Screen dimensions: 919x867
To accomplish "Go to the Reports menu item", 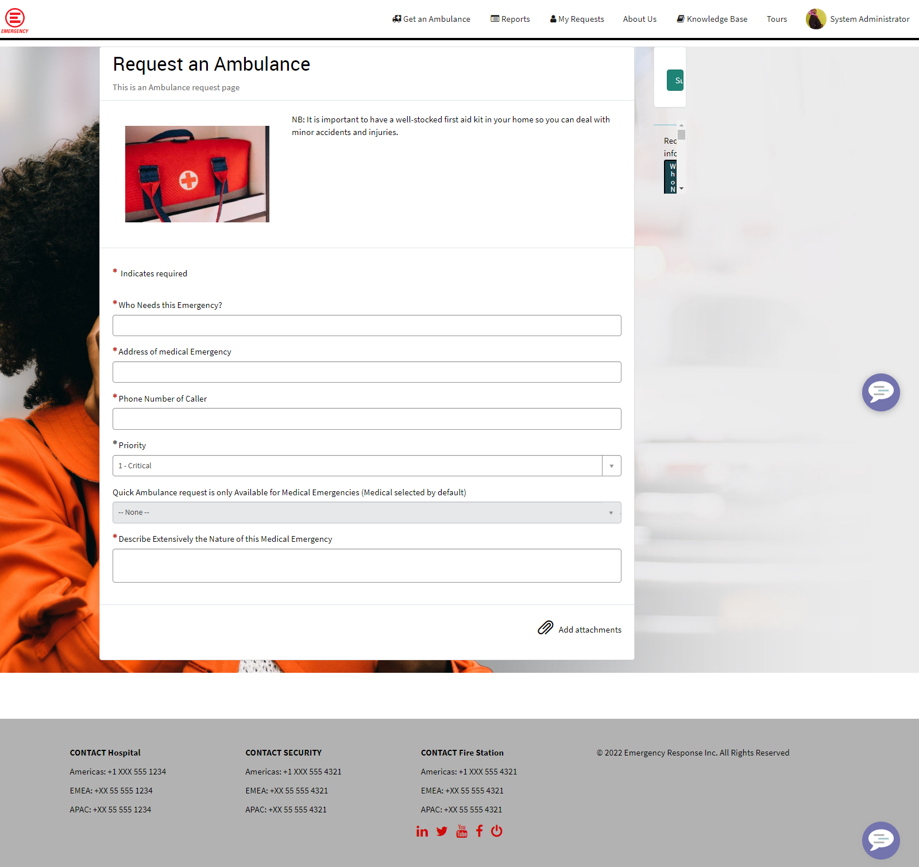I will (510, 19).
